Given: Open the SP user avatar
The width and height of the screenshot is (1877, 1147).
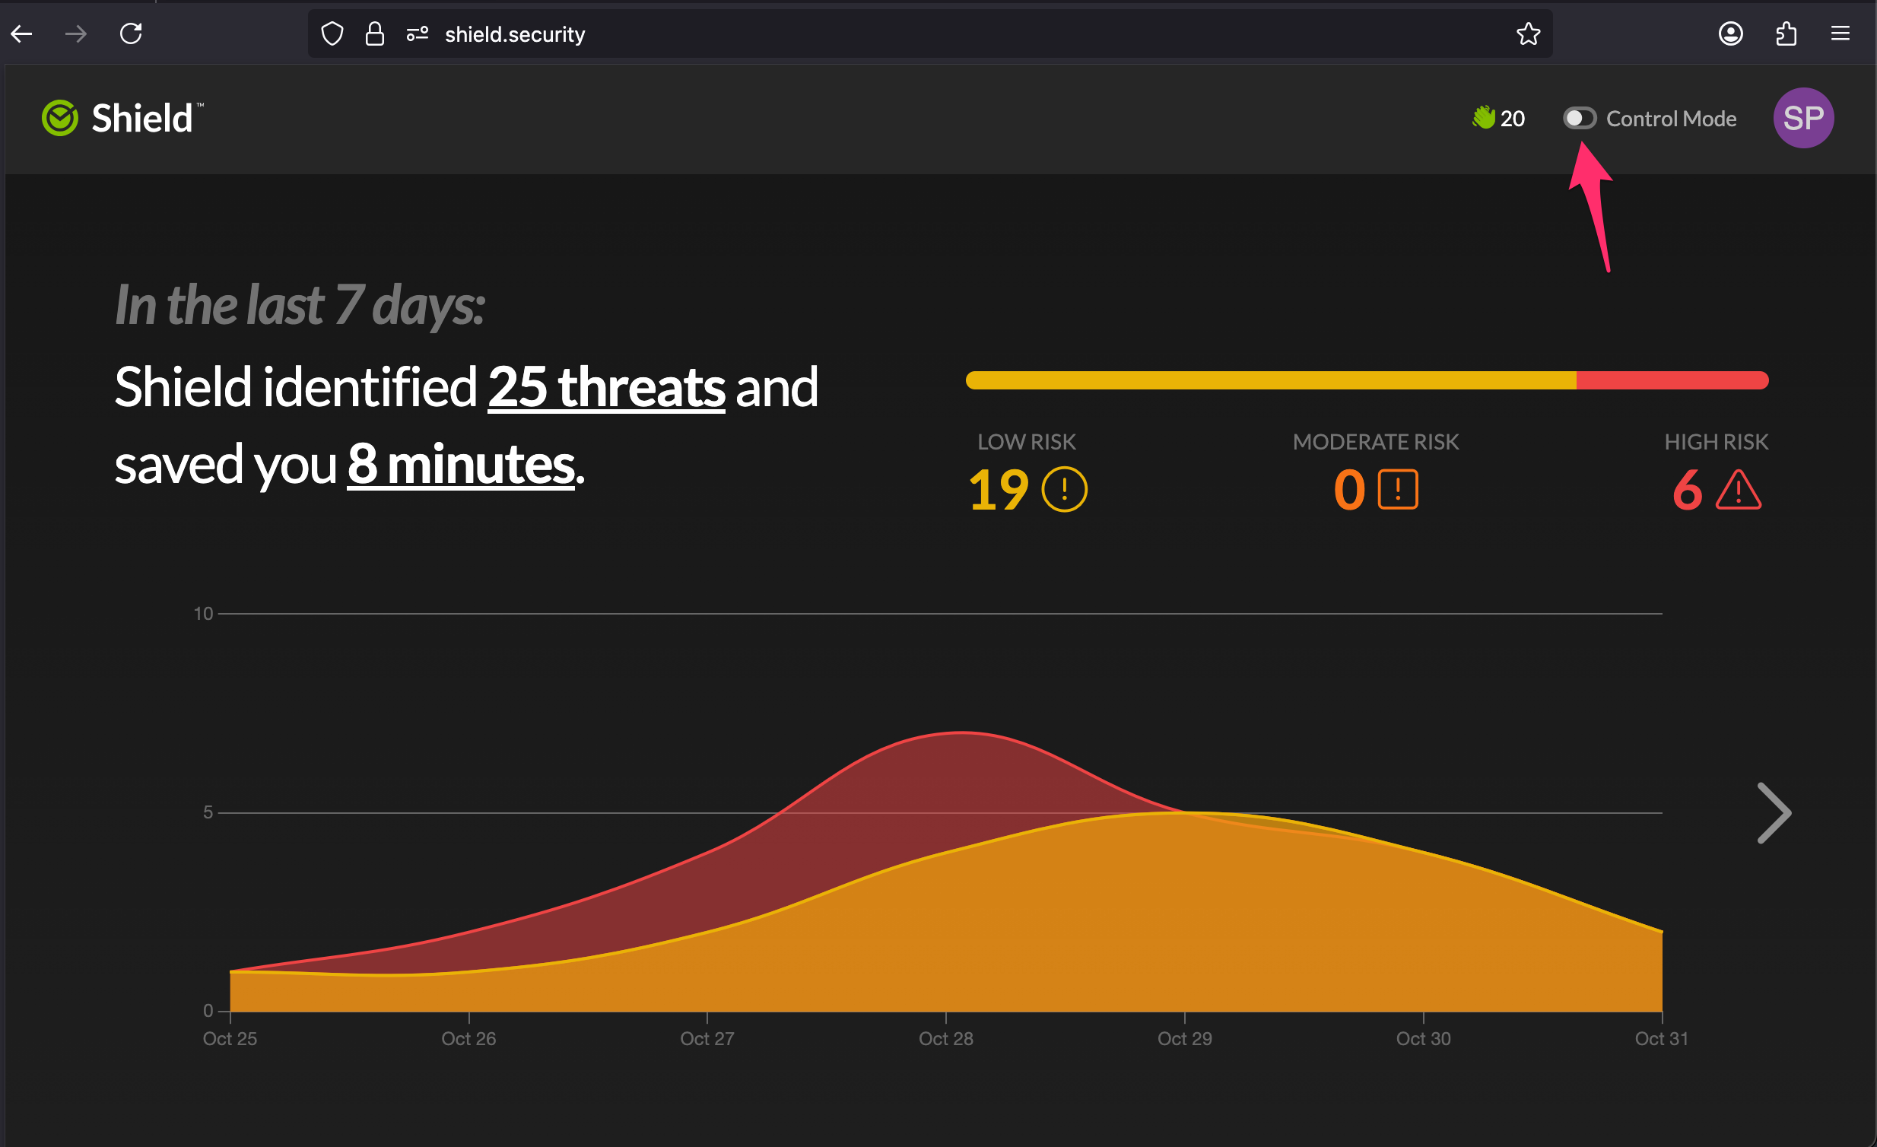Looking at the screenshot, I should click(x=1802, y=118).
